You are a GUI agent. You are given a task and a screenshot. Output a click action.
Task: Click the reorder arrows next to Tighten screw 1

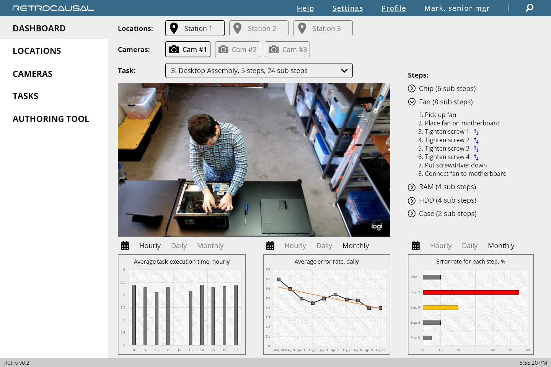[476, 132]
